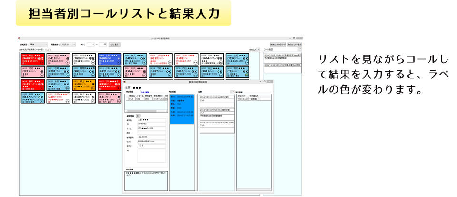Click the circle icon on card 5425
This screenshot has width=457, height=197.
point(144,62)
